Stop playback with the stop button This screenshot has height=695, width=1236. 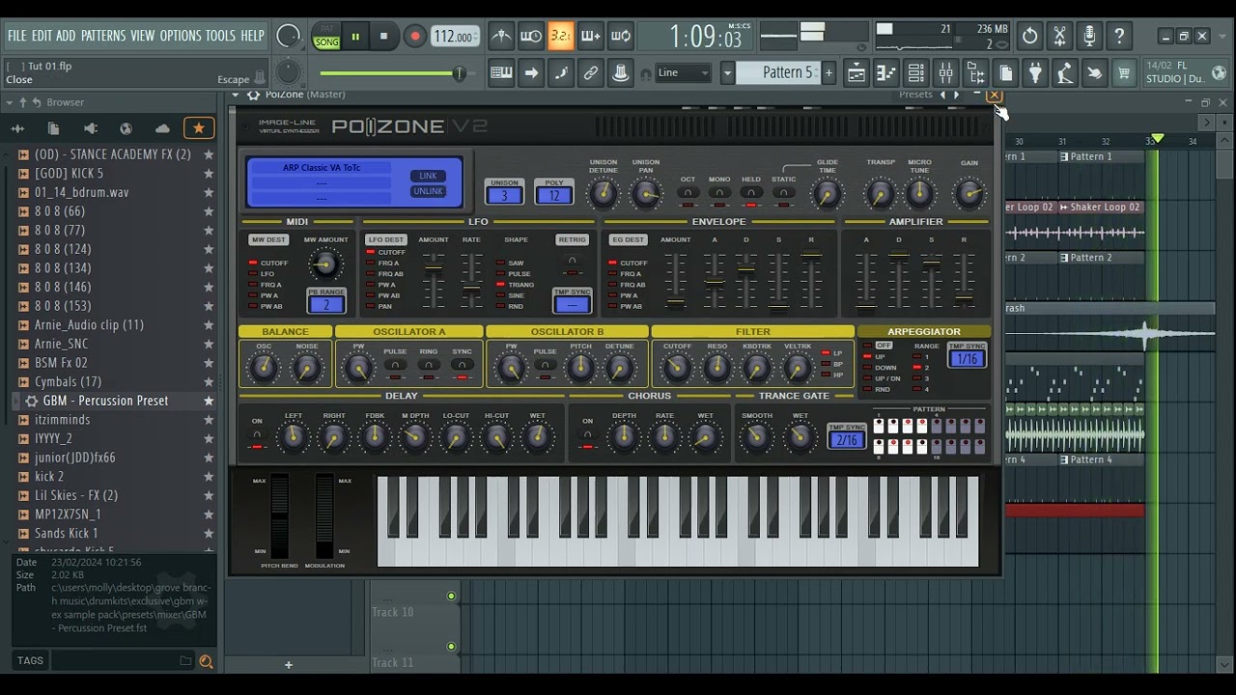tap(383, 37)
